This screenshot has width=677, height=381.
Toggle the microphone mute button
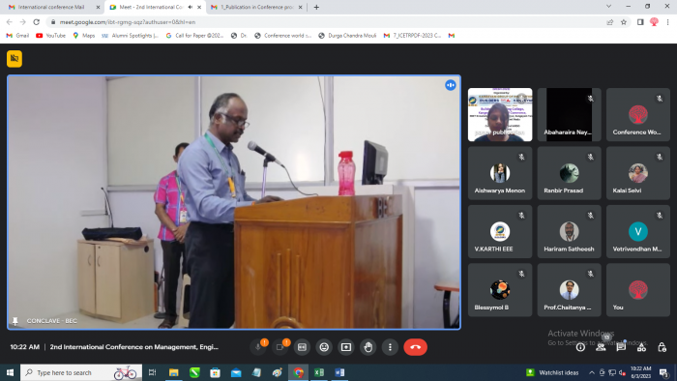click(x=258, y=347)
